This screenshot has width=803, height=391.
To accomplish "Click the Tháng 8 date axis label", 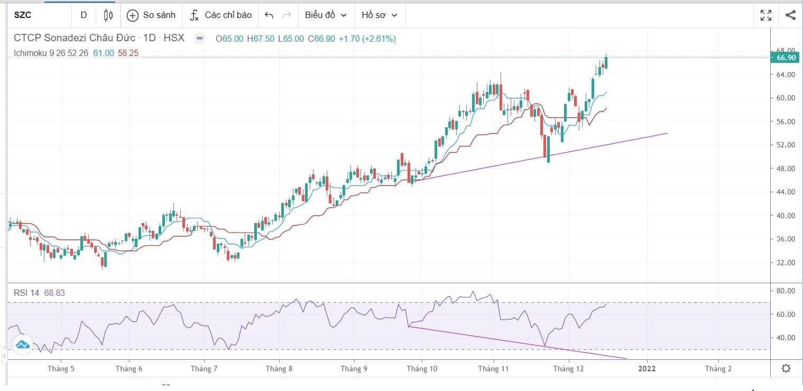I will point(279,369).
